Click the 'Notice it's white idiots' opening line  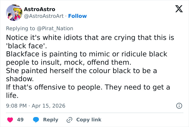click(x=90, y=37)
